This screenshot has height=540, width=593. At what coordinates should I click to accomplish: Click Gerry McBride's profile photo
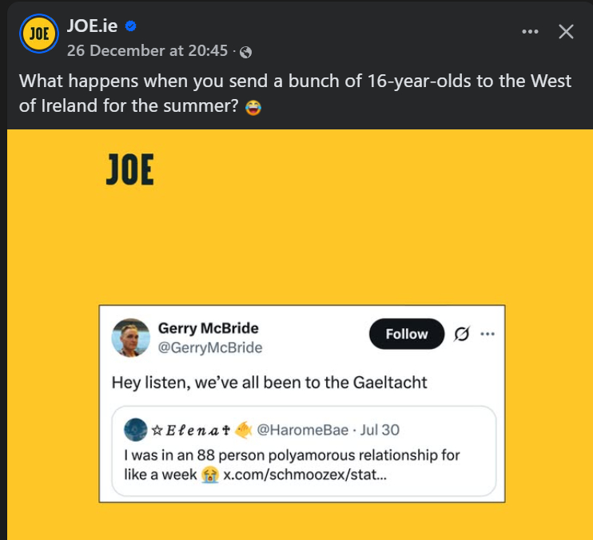131,338
